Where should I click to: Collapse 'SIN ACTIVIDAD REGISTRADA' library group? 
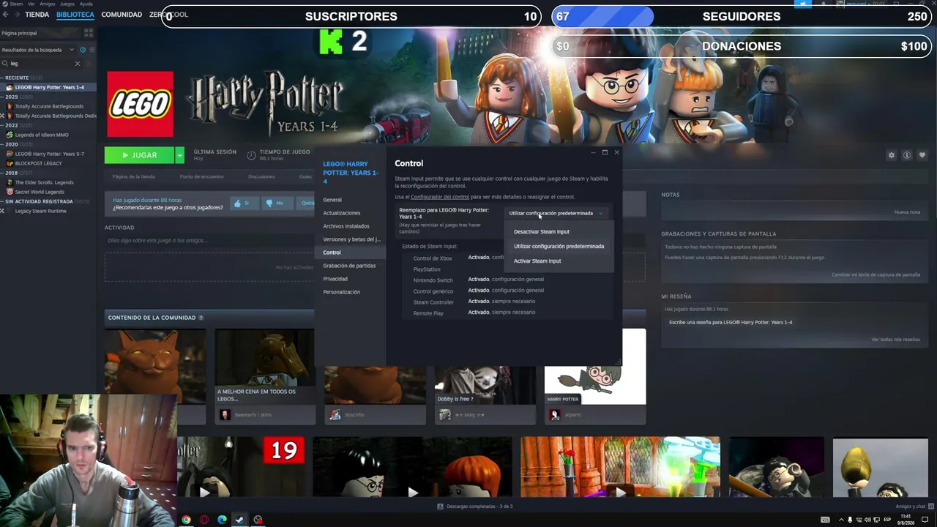3,201
